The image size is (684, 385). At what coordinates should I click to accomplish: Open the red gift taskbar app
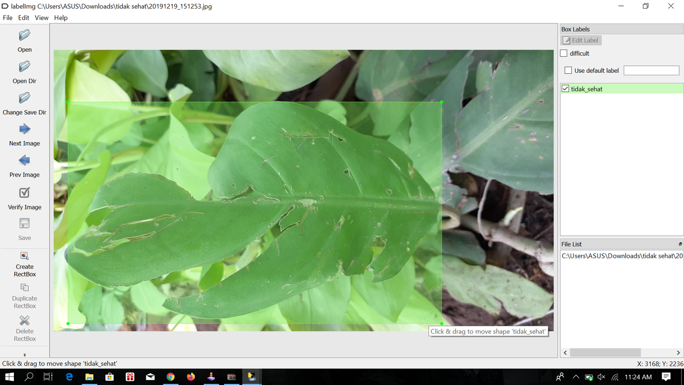click(130, 377)
